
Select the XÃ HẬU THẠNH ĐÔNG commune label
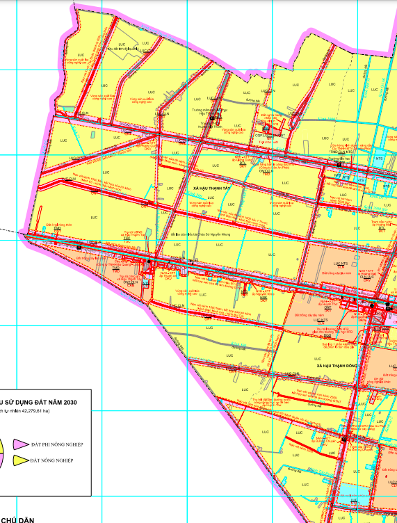[337, 366]
